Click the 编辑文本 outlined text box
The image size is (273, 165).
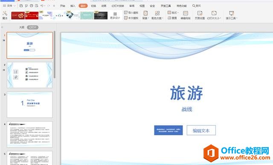pos(201,130)
